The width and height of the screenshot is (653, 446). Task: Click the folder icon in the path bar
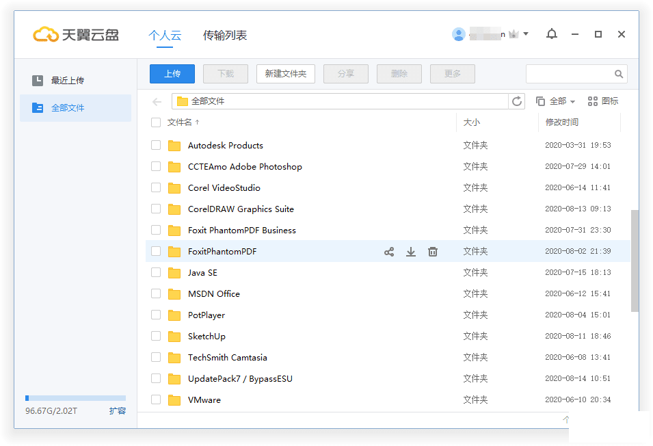tap(183, 101)
